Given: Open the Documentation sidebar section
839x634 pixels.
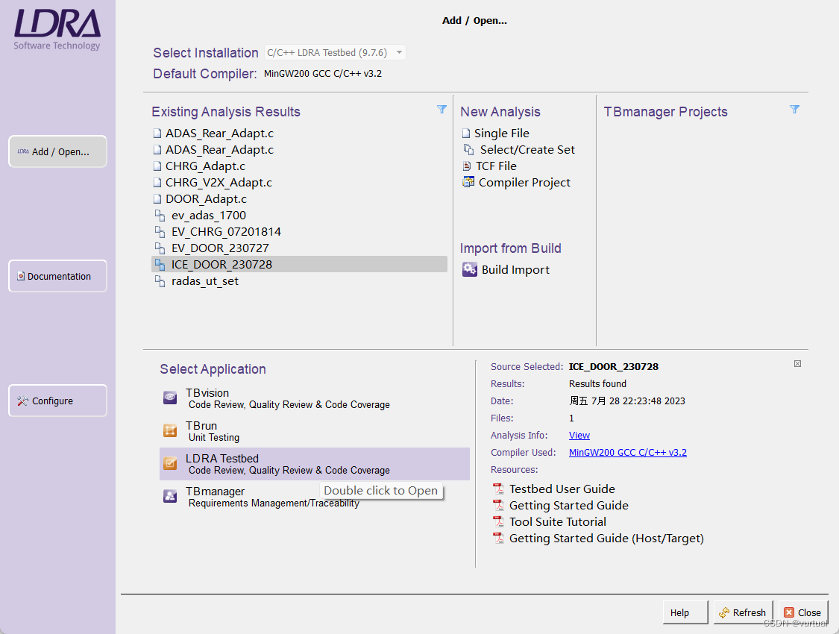Looking at the screenshot, I should pos(57,276).
